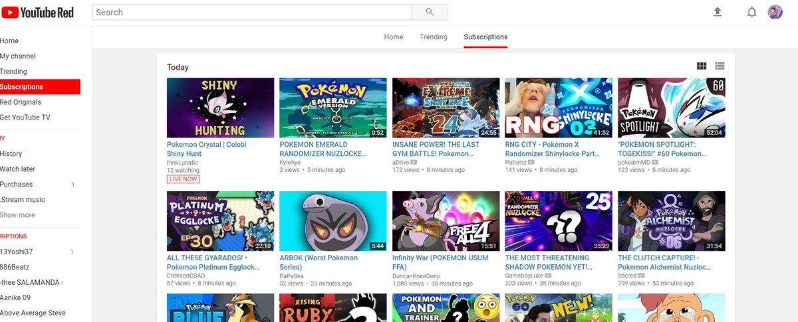Click verified badge next to pokeaimMD
Screen dimensions: 798x322
(655, 161)
